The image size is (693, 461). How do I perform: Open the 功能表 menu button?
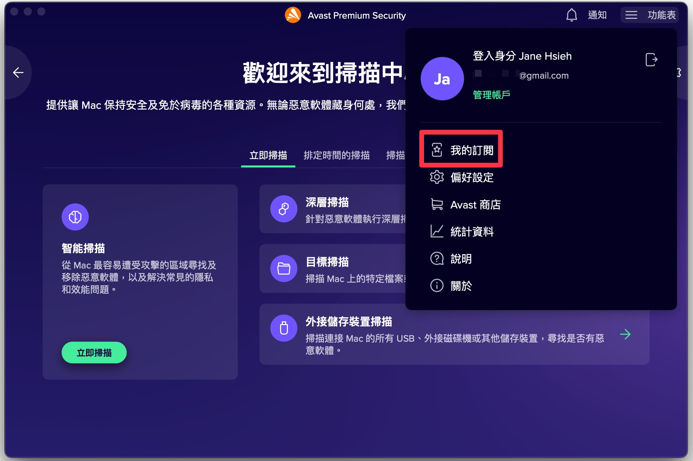pos(649,15)
